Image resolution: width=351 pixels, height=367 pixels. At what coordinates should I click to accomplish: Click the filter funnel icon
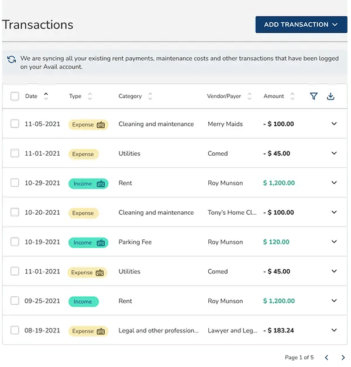click(314, 96)
